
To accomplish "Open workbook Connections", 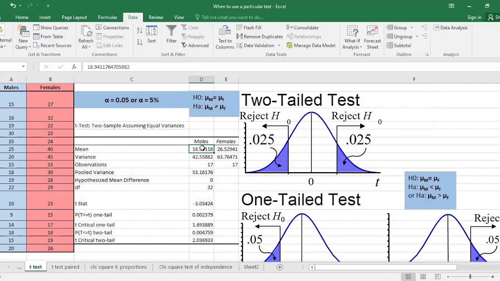I will point(112,28).
